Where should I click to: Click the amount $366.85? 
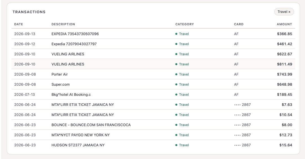[285, 34]
